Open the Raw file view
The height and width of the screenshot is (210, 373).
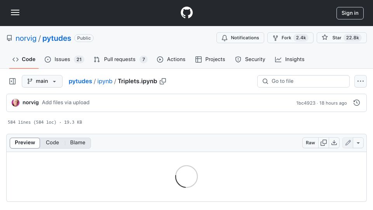pos(310,143)
